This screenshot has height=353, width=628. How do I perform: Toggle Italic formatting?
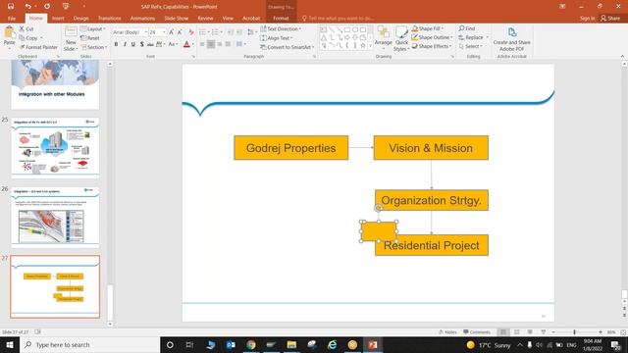(125, 44)
